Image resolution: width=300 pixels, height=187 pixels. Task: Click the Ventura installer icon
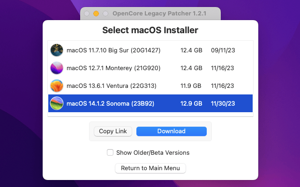[57, 86]
